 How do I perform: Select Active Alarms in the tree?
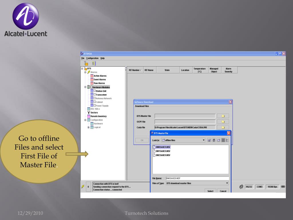[100, 76]
